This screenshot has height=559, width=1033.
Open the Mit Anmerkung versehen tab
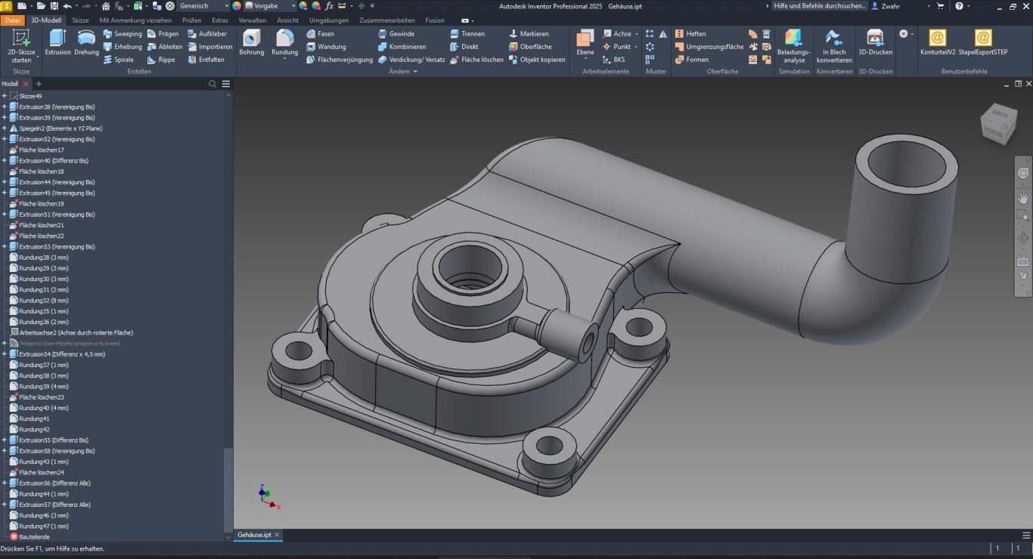coord(135,20)
